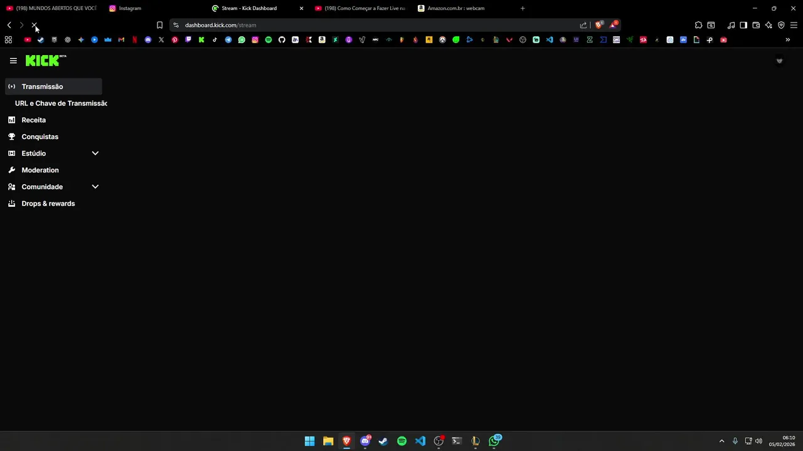Open Spotify from the taskbar
This screenshot has width=803, height=451.
pyautogui.click(x=402, y=441)
